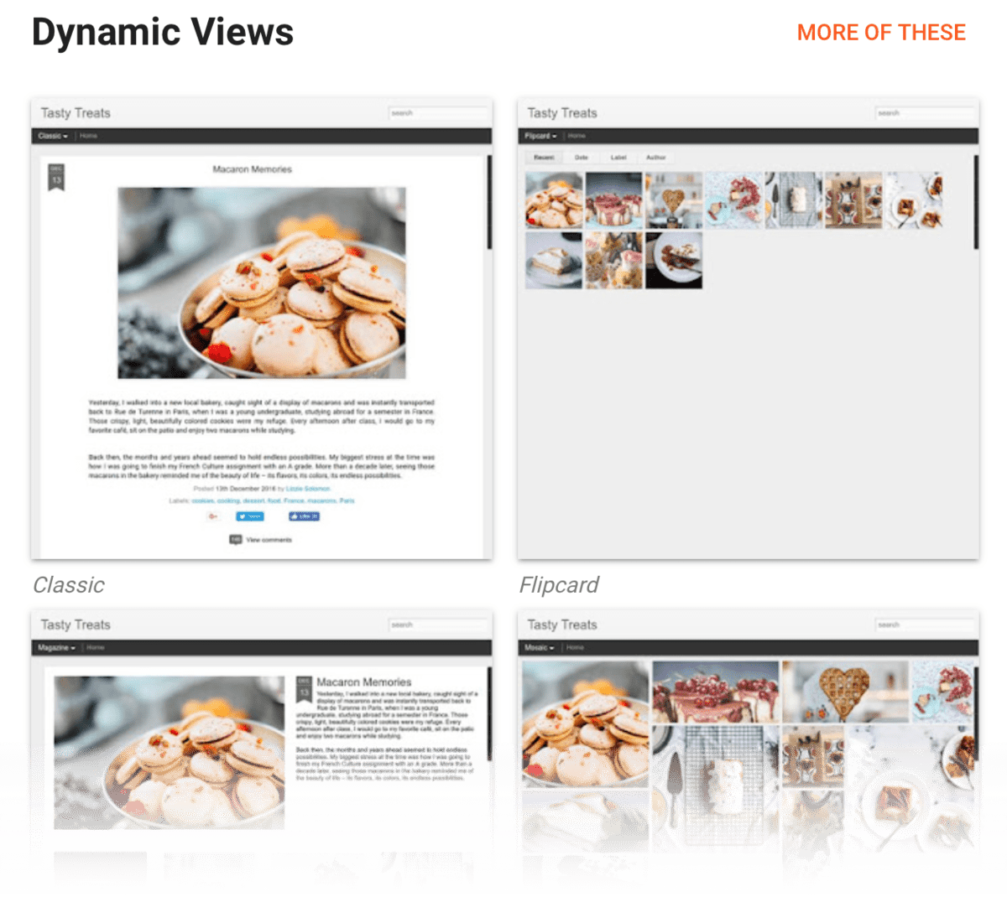Click the Google+ share icon in Classic view

tap(212, 516)
